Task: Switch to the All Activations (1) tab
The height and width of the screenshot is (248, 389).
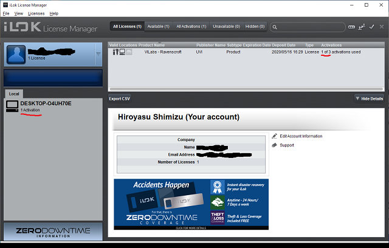Action: point(191,26)
